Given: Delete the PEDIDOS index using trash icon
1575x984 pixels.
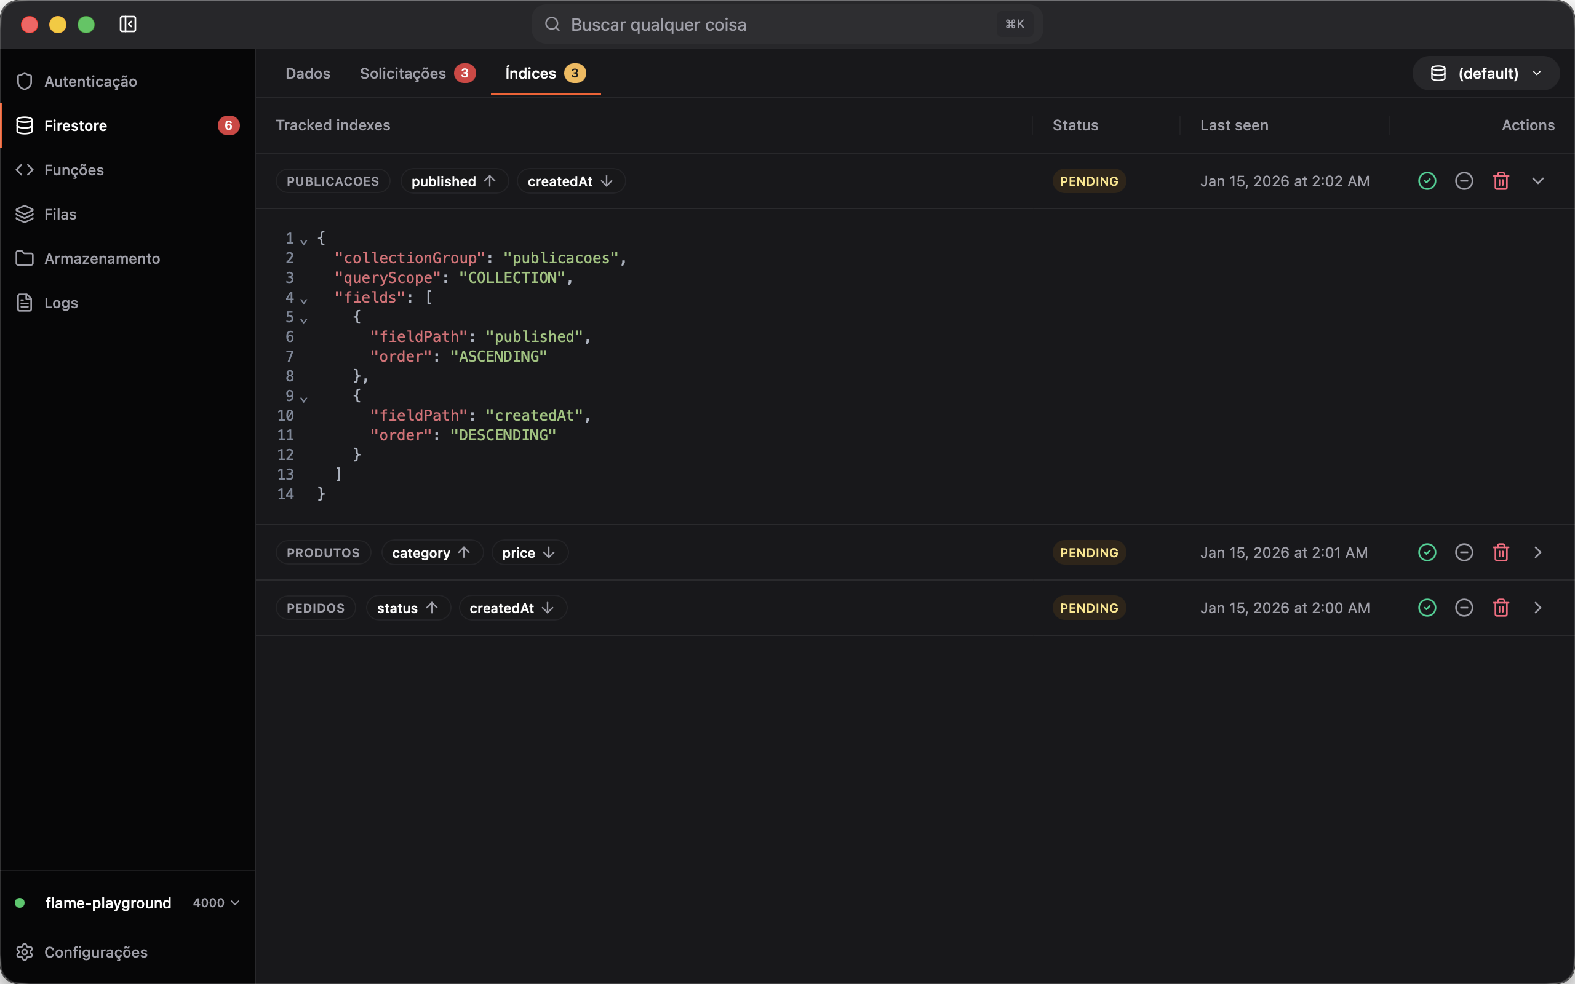Looking at the screenshot, I should click(x=1501, y=608).
